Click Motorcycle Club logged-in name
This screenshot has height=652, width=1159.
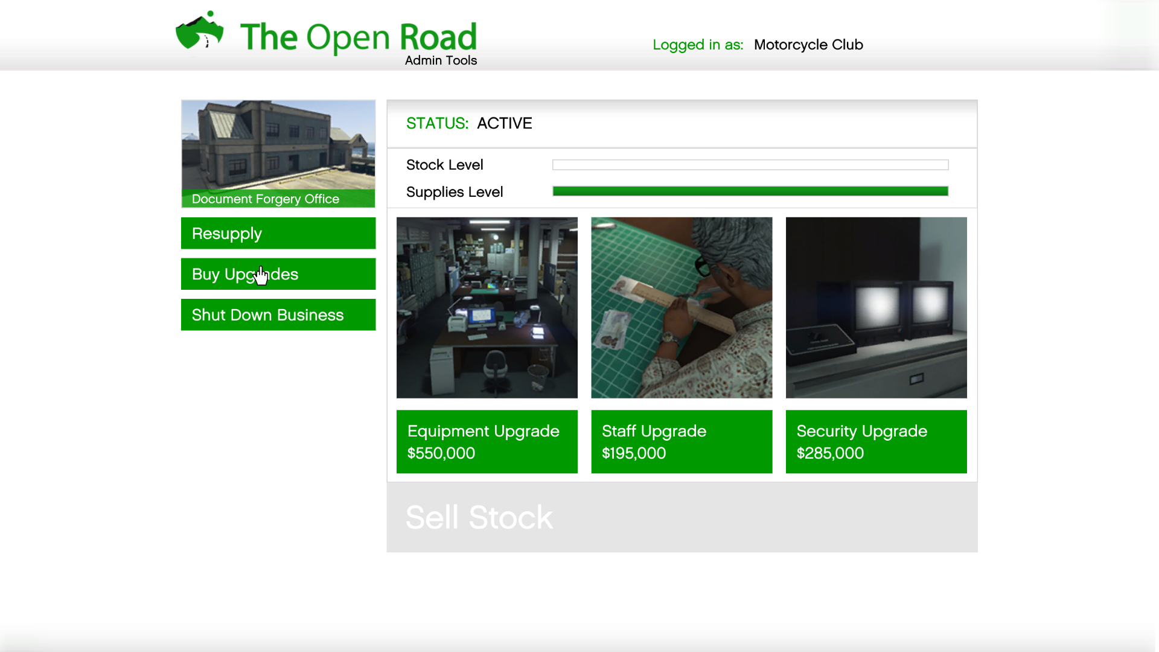[x=808, y=45]
